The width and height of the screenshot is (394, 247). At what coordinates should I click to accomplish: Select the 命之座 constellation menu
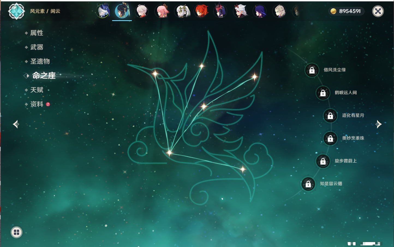click(x=44, y=76)
